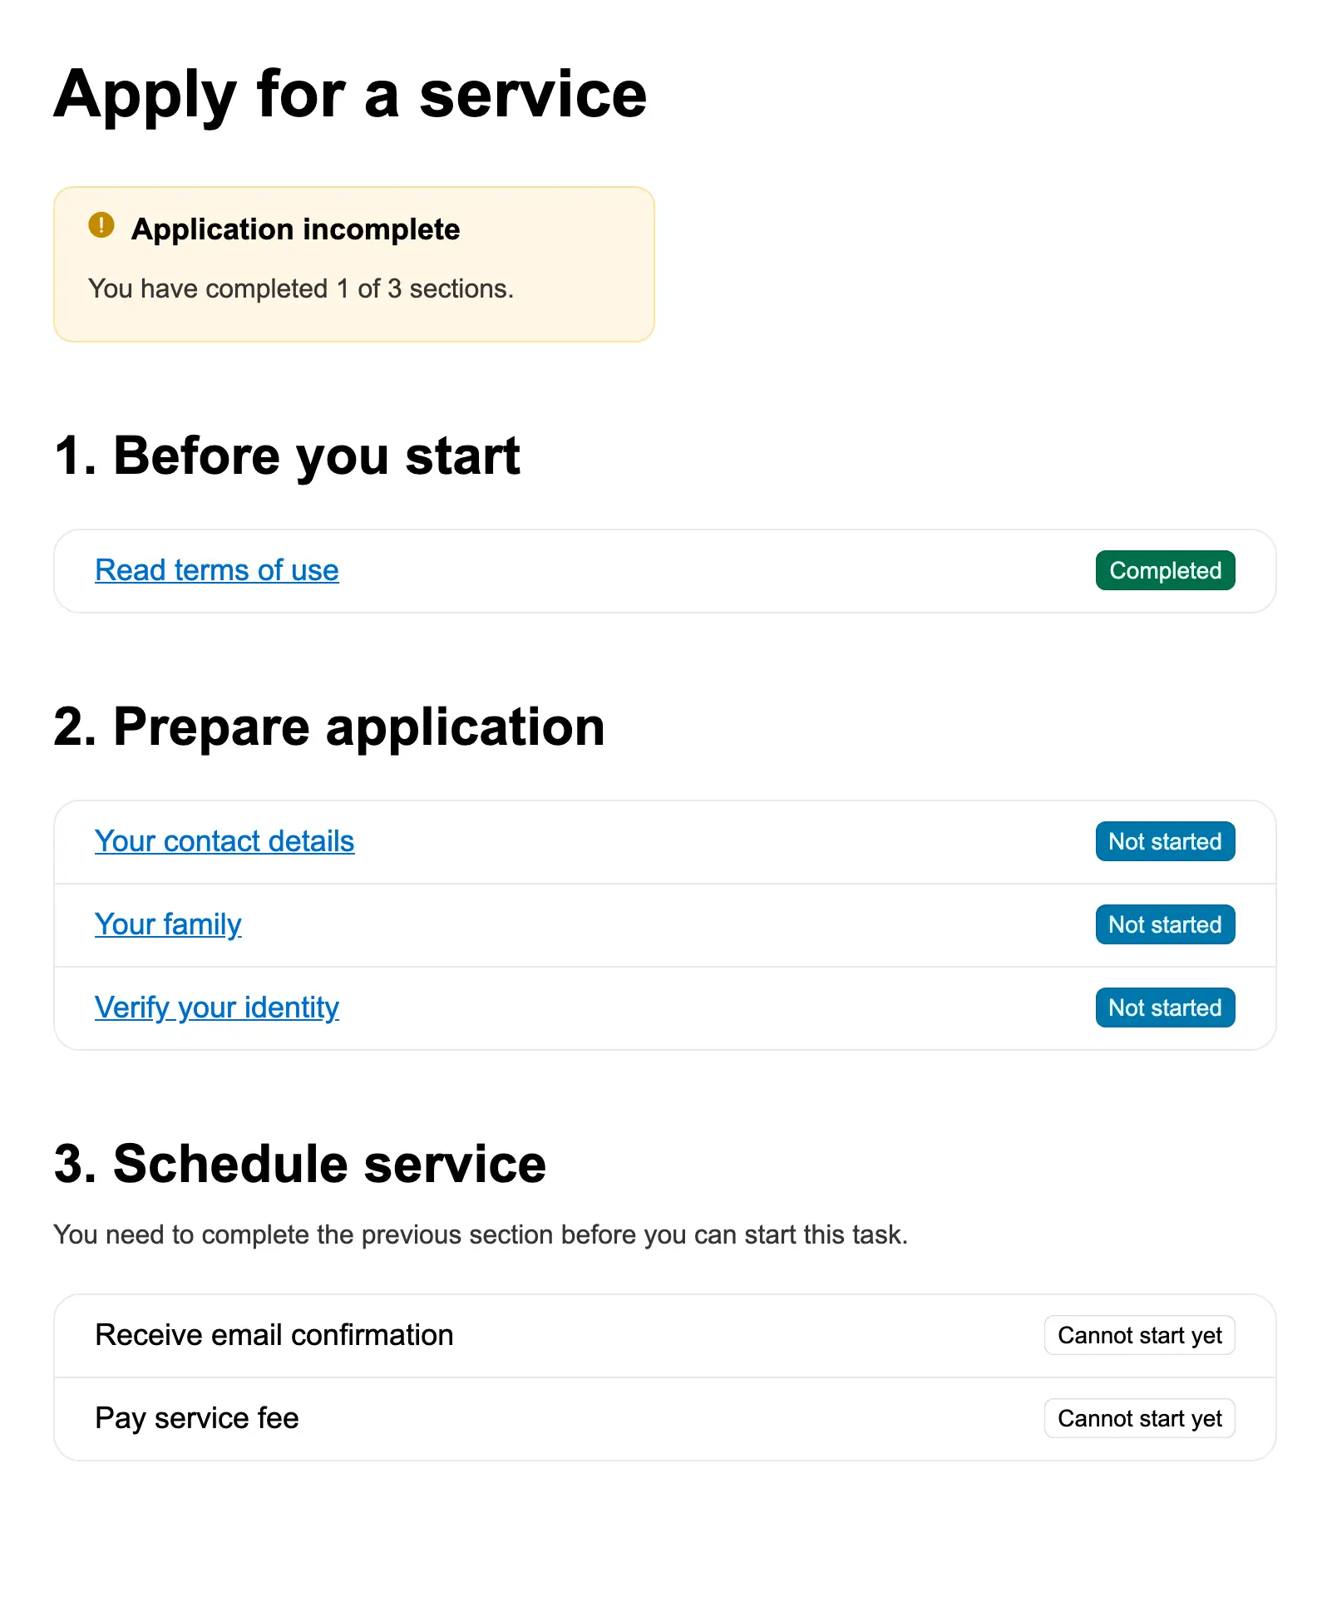Viewport: 1327px width, 1621px height.
Task: Click the 3. Schedule service heading
Action: [300, 1164]
